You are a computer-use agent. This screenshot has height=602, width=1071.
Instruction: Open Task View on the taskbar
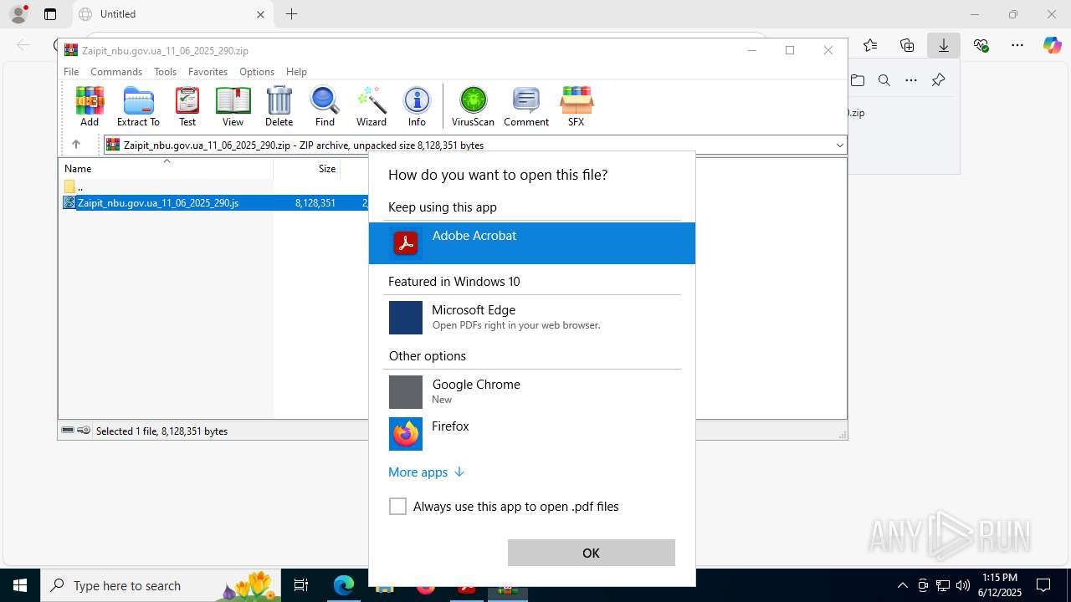(x=301, y=585)
